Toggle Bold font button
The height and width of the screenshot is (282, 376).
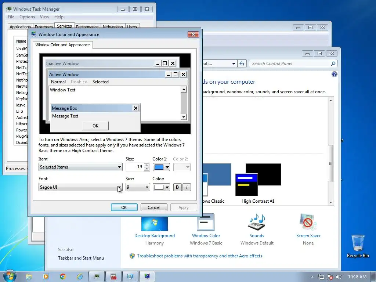coord(177,187)
